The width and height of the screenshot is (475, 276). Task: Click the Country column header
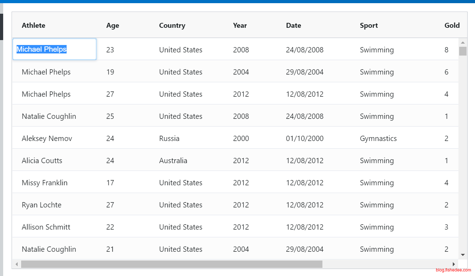coord(172,25)
